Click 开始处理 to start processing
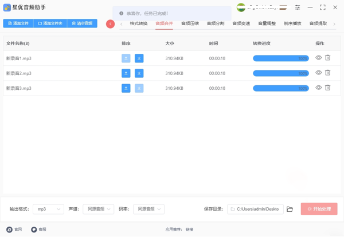The width and height of the screenshot is (344, 237). coord(319,210)
